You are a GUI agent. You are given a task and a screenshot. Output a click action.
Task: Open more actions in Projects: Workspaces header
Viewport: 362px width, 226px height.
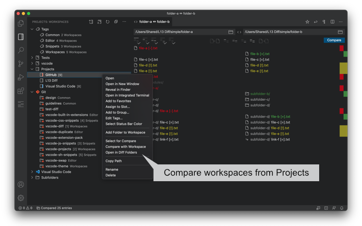pyautogui.click(x=124, y=22)
